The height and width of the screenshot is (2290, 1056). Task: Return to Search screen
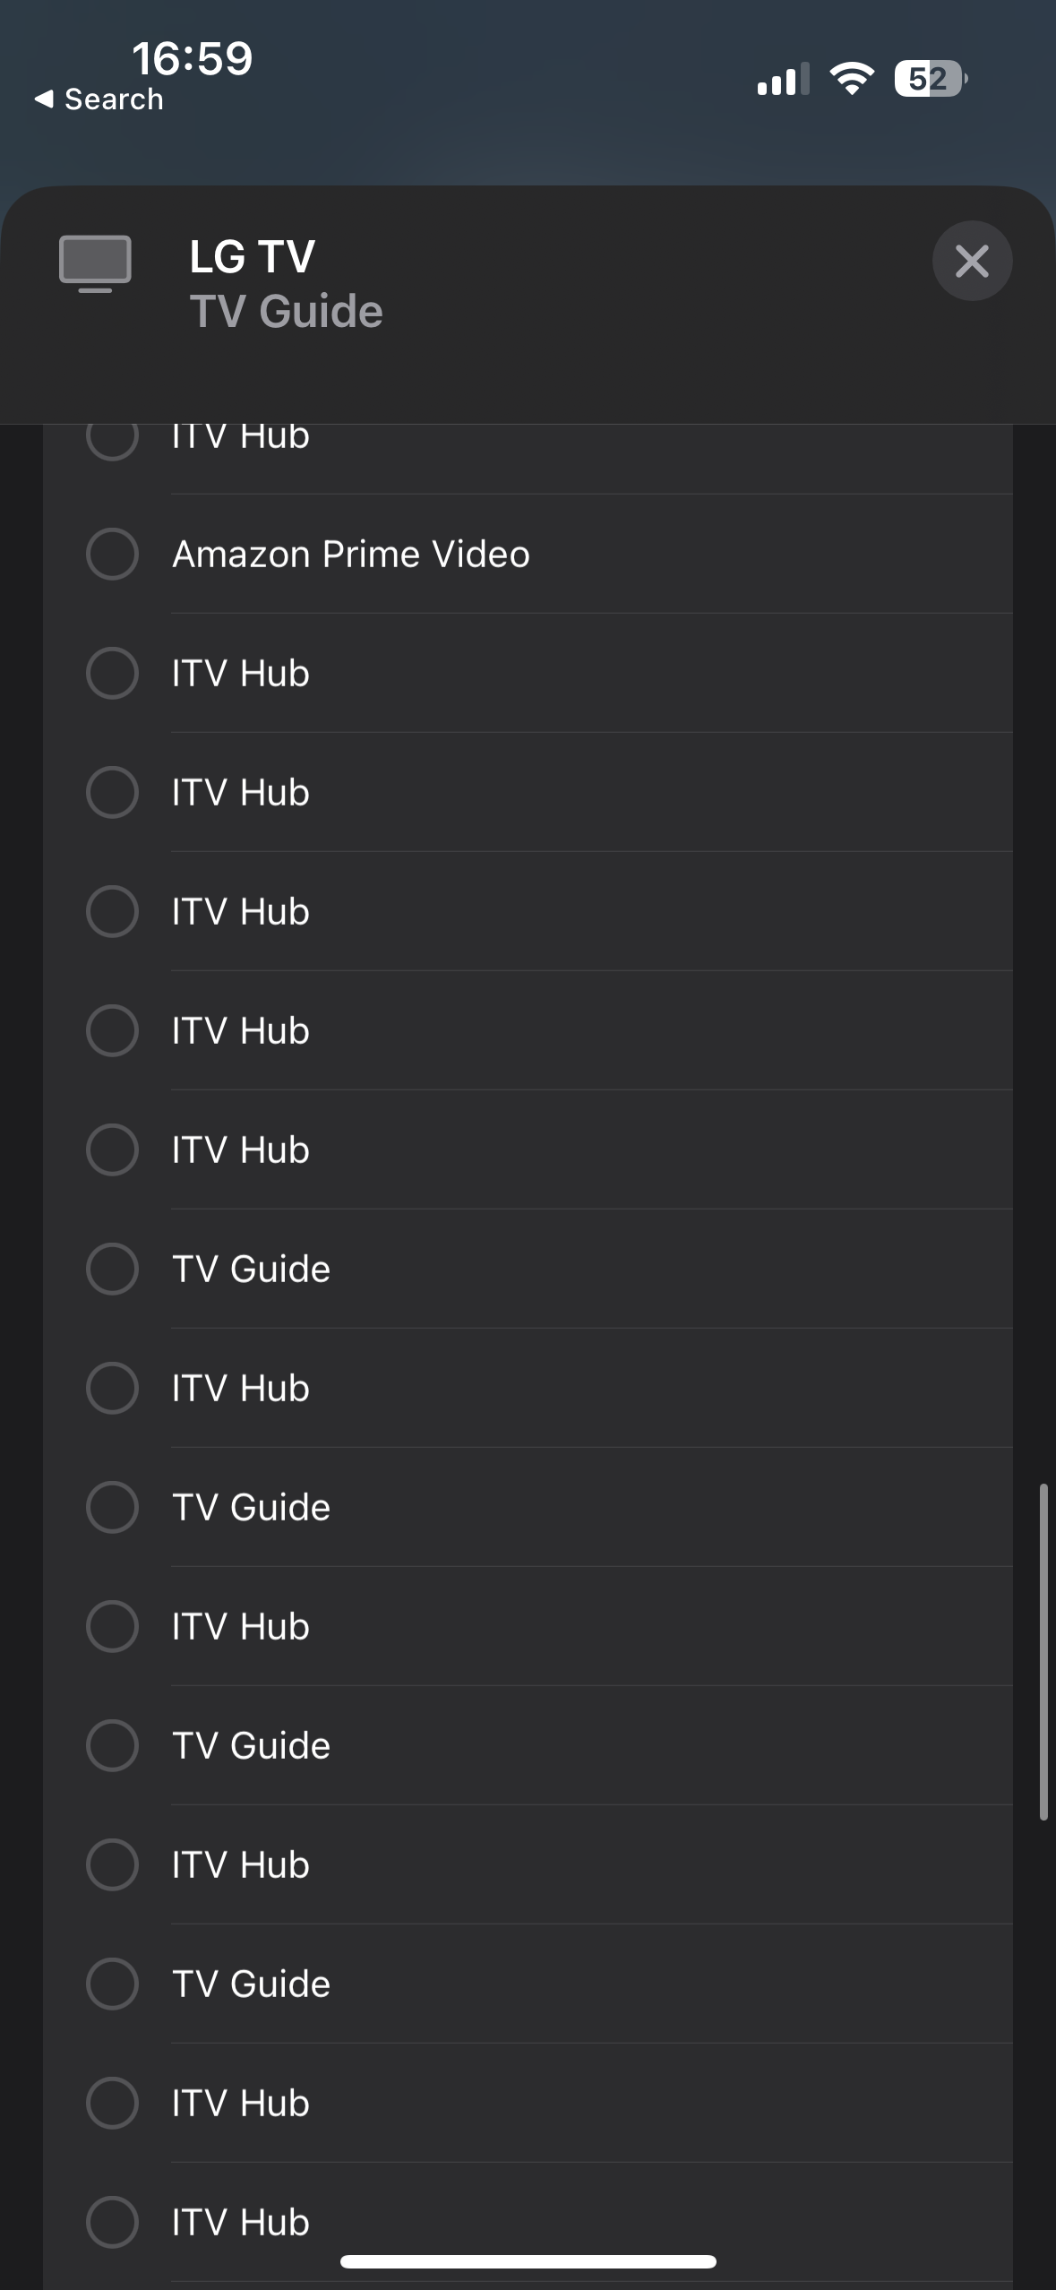tap(99, 99)
